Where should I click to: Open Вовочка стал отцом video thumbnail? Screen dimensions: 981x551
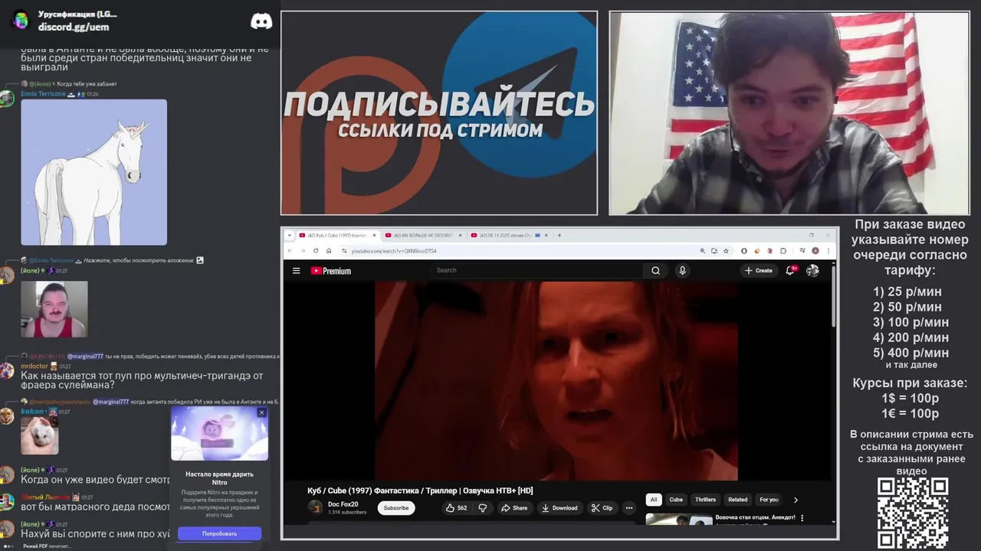tap(678, 520)
